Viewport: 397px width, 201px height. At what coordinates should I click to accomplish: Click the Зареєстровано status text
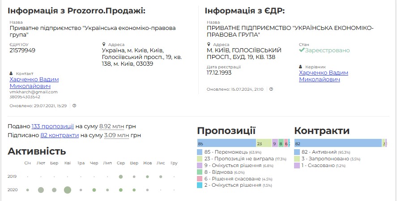(x=327, y=50)
